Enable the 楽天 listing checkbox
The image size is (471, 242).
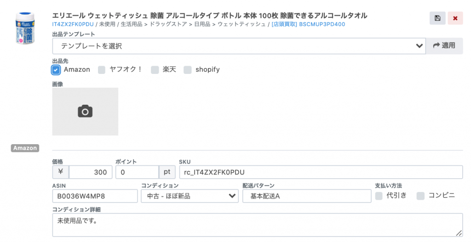pyautogui.click(x=155, y=70)
